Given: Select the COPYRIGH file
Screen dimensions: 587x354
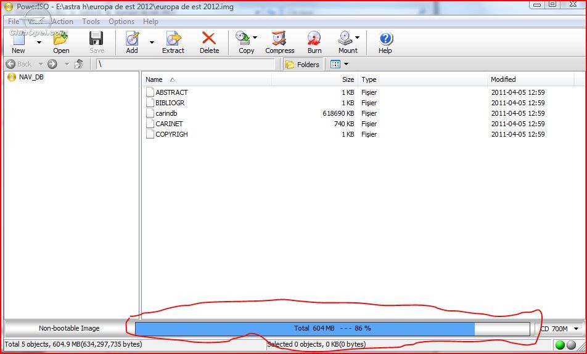Looking at the screenshot, I should click(171, 134).
